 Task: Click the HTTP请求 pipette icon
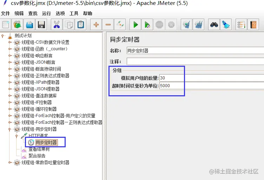tap(24, 136)
